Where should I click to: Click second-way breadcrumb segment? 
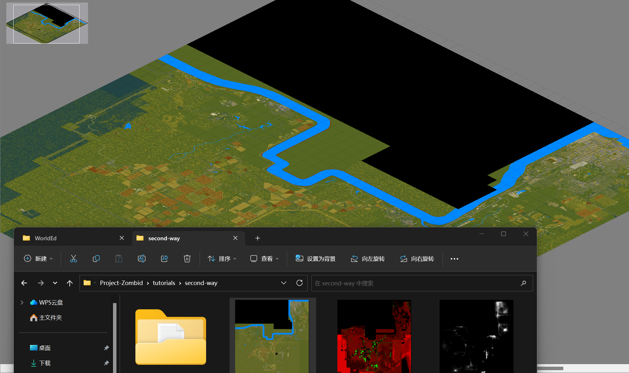[201, 283]
